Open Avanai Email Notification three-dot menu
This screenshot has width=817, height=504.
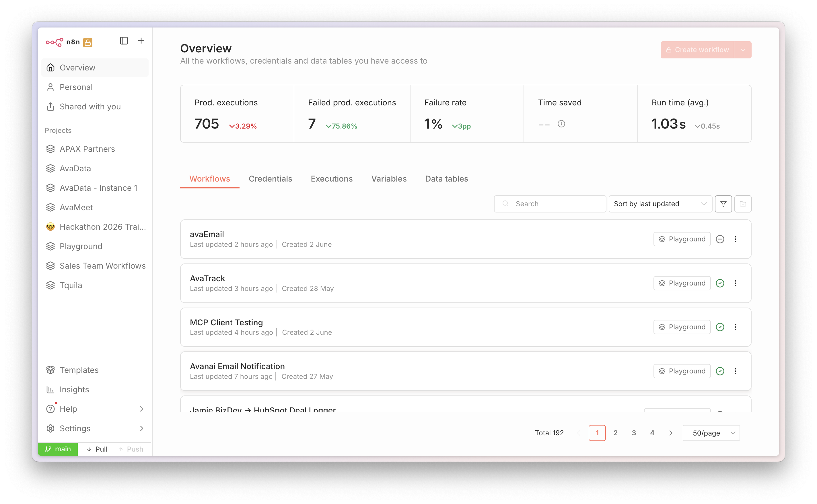click(736, 371)
